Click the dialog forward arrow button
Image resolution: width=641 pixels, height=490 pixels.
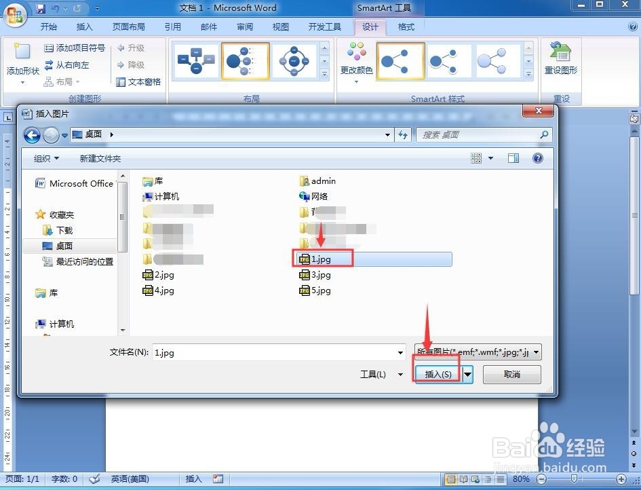tap(51, 135)
